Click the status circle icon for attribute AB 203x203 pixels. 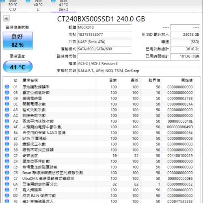coord(7,110)
